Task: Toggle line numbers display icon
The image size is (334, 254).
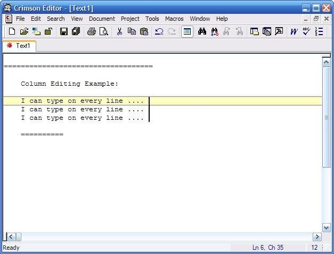Action: 319,31
